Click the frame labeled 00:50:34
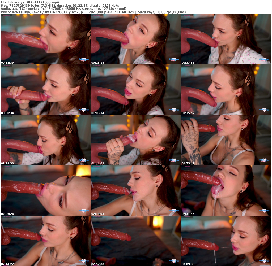This screenshot has width=272, height=266. (45, 89)
